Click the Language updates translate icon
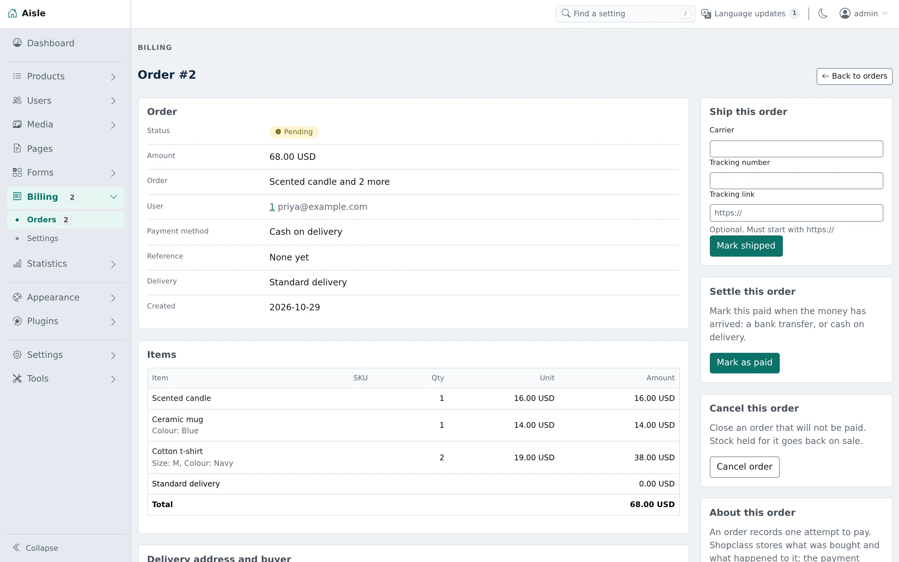Screen dimensions: 899x562 point(706,14)
